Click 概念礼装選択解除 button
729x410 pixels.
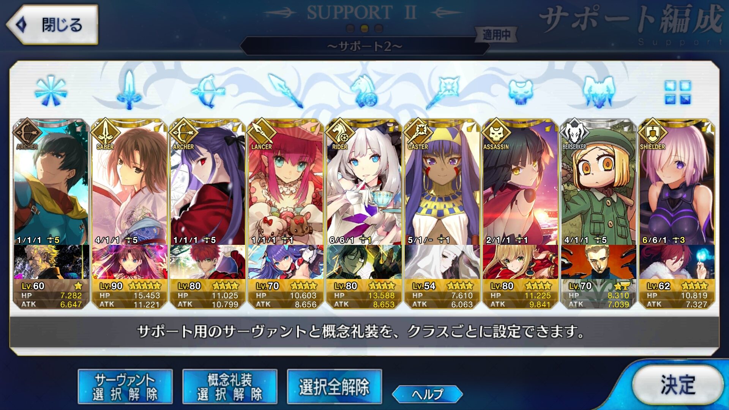pyautogui.click(x=230, y=386)
